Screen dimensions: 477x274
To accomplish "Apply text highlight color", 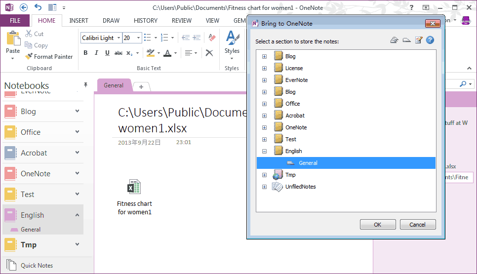I will [x=151, y=53].
